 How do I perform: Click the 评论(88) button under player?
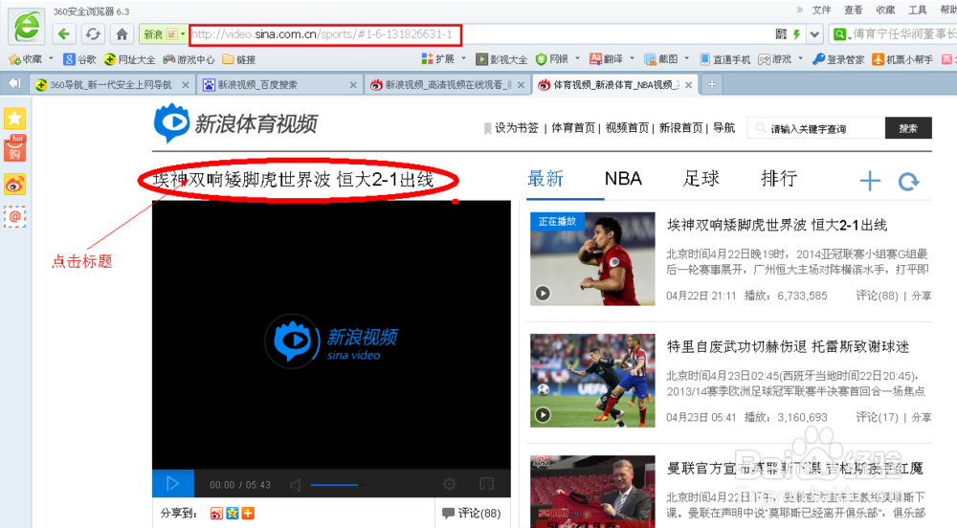pyautogui.click(x=471, y=514)
